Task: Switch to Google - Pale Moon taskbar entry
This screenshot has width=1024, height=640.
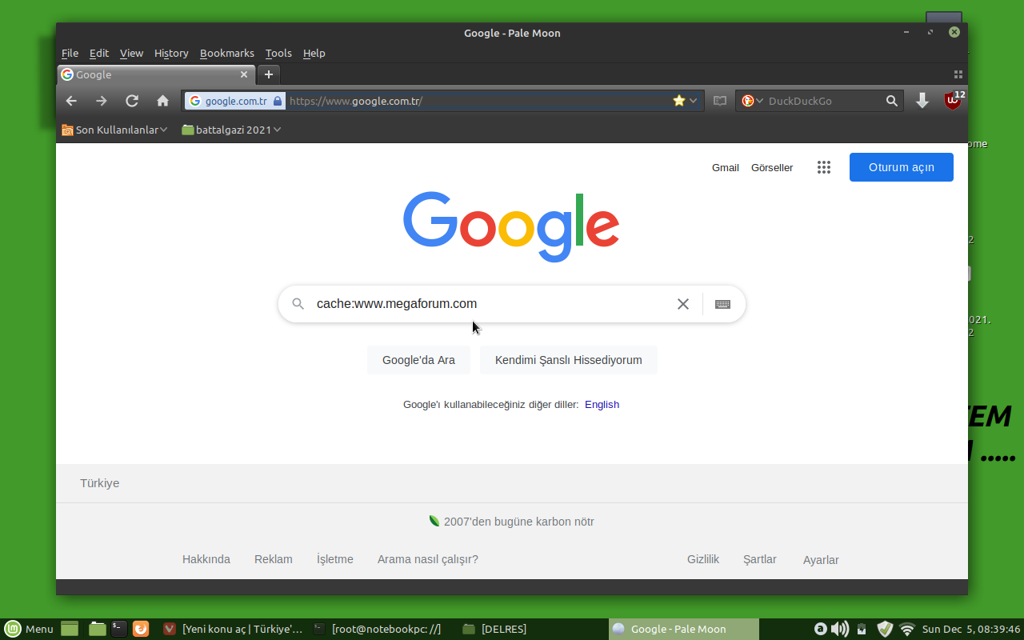Action: (684, 629)
